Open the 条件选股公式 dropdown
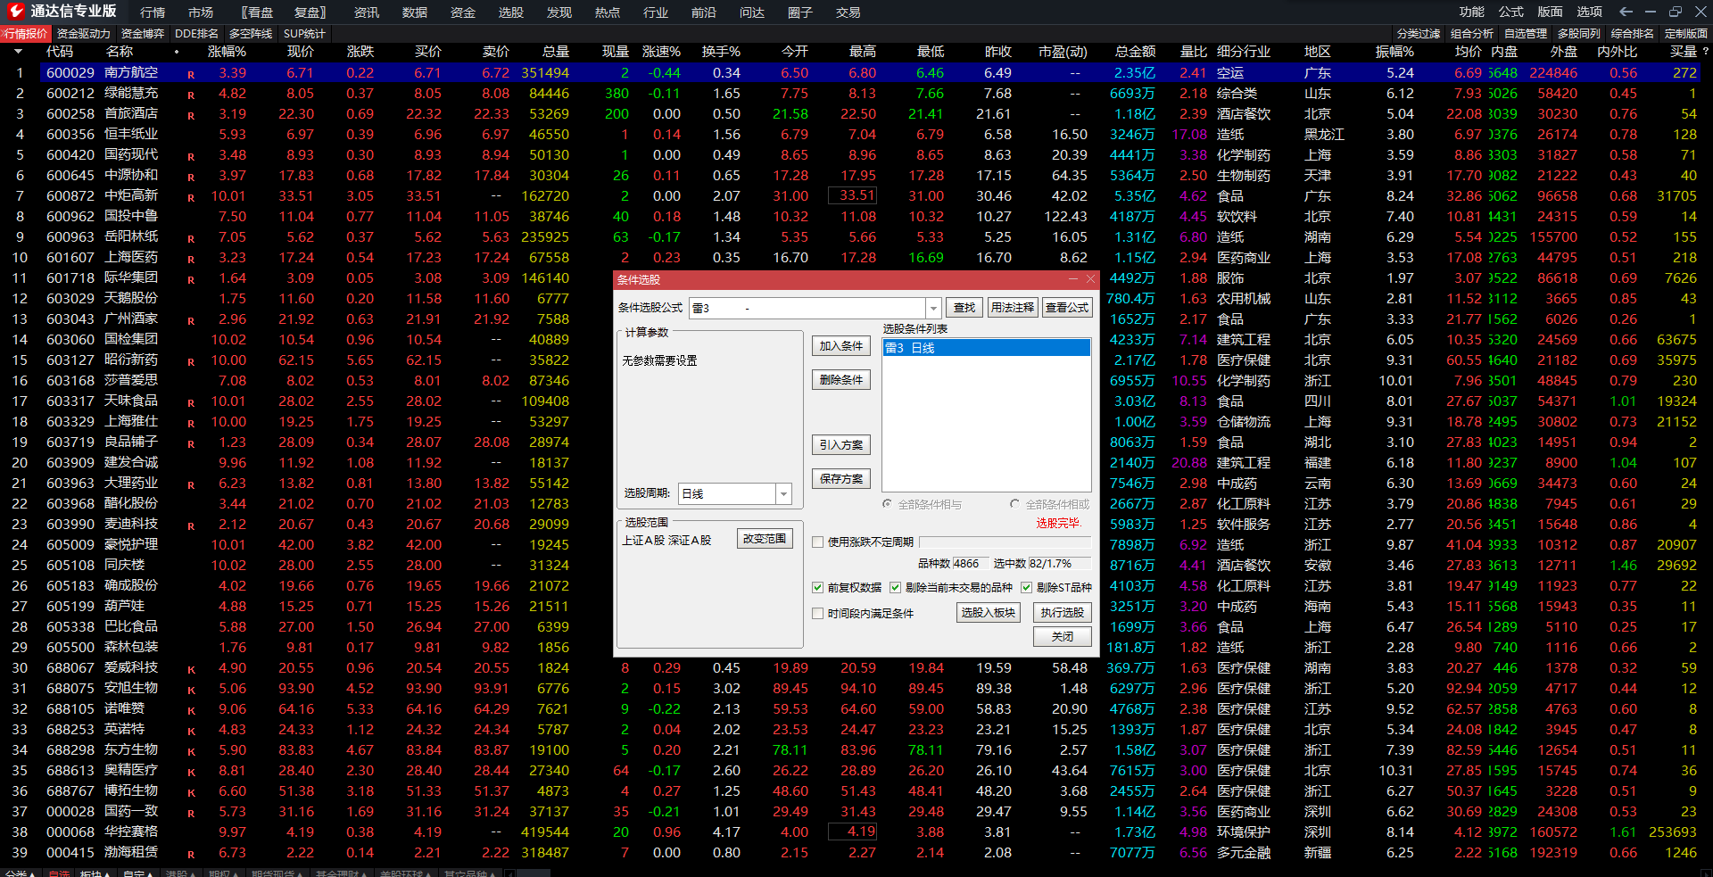Image resolution: width=1713 pixels, height=877 pixels. click(933, 308)
